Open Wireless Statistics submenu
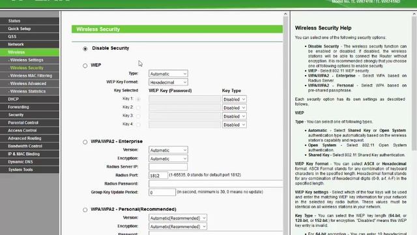This screenshot has height=235, width=417. coord(29,91)
